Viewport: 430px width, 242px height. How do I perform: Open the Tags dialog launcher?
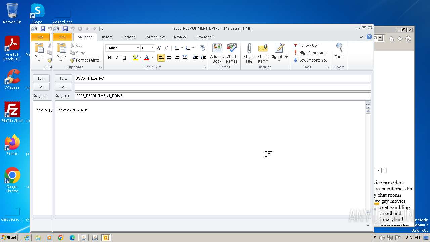(328, 67)
